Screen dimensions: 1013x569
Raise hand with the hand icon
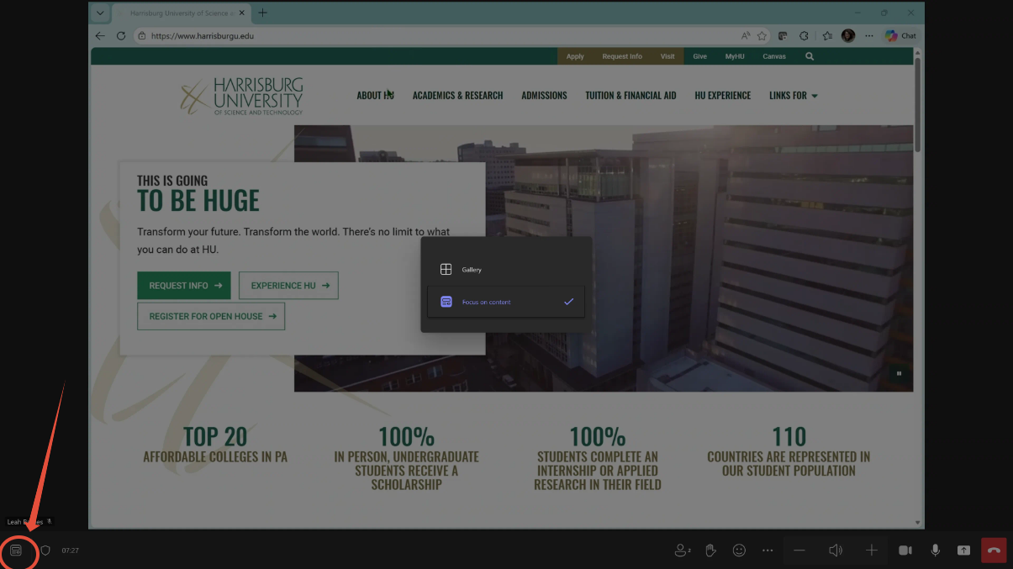pyautogui.click(x=710, y=550)
